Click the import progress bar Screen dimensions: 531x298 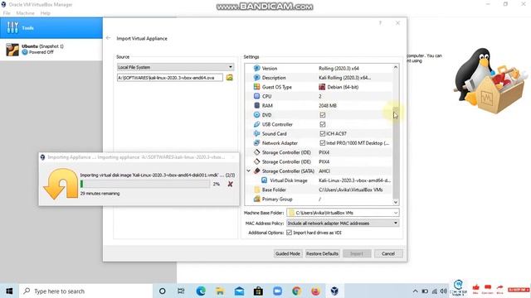click(145, 184)
